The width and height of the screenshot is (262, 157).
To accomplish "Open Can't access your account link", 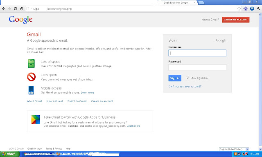I will click(x=185, y=86).
